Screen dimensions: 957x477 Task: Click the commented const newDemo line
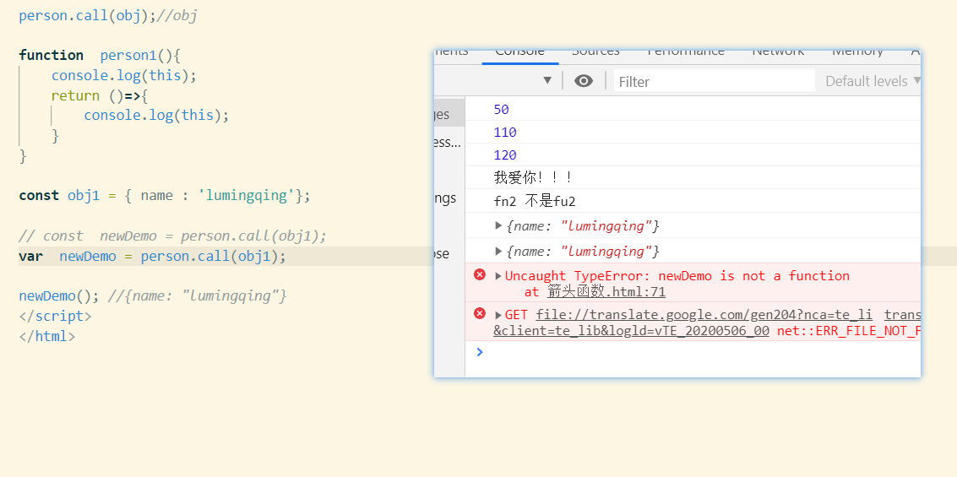(172, 236)
